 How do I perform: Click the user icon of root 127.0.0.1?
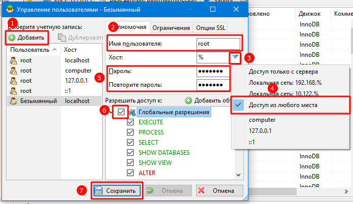[13, 81]
